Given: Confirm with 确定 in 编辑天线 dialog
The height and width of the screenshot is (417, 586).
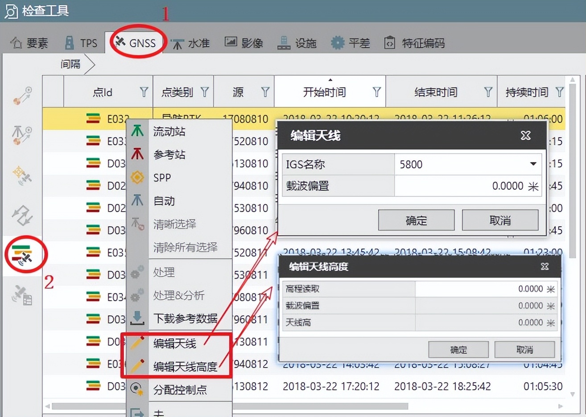Looking at the screenshot, I should 417,221.
